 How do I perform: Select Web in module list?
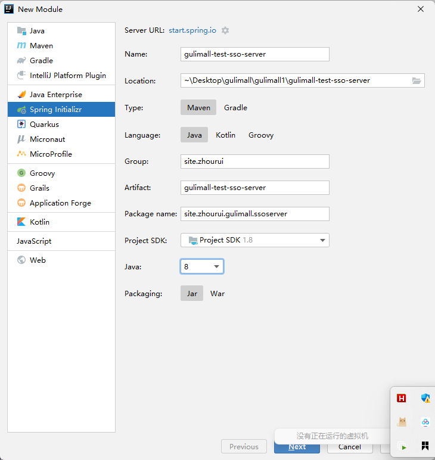tap(61, 260)
